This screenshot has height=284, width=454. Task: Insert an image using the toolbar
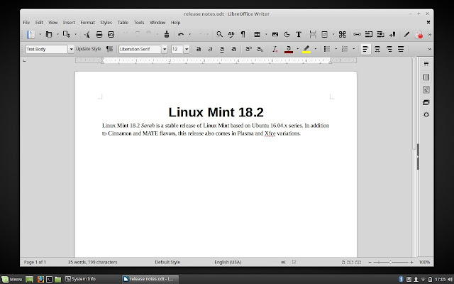coord(275,35)
